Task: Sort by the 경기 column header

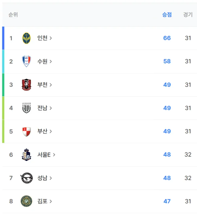Action: 188,15
